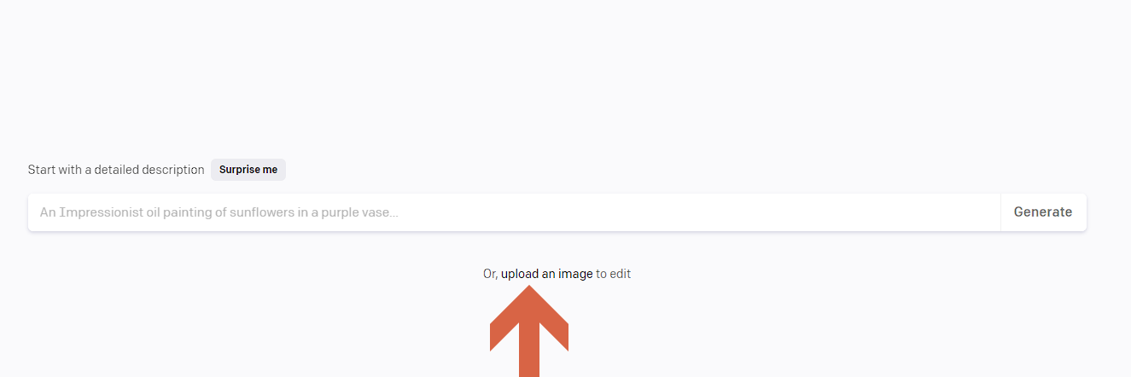Viewport: 1131px width, 377px height.
Task: Start image generation using Generate
Action: [1043, 212]
